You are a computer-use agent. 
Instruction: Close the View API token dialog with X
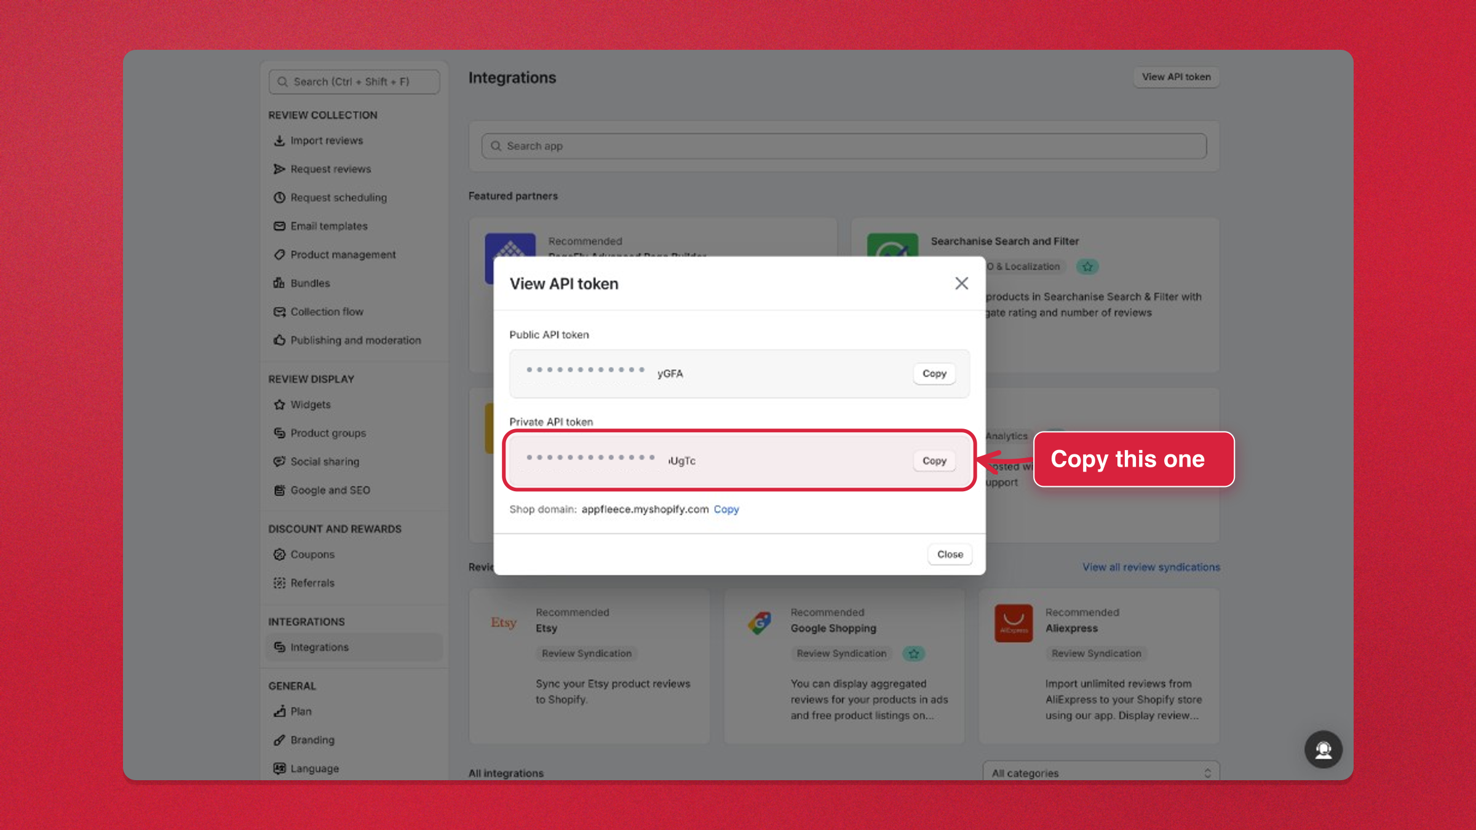961,283
